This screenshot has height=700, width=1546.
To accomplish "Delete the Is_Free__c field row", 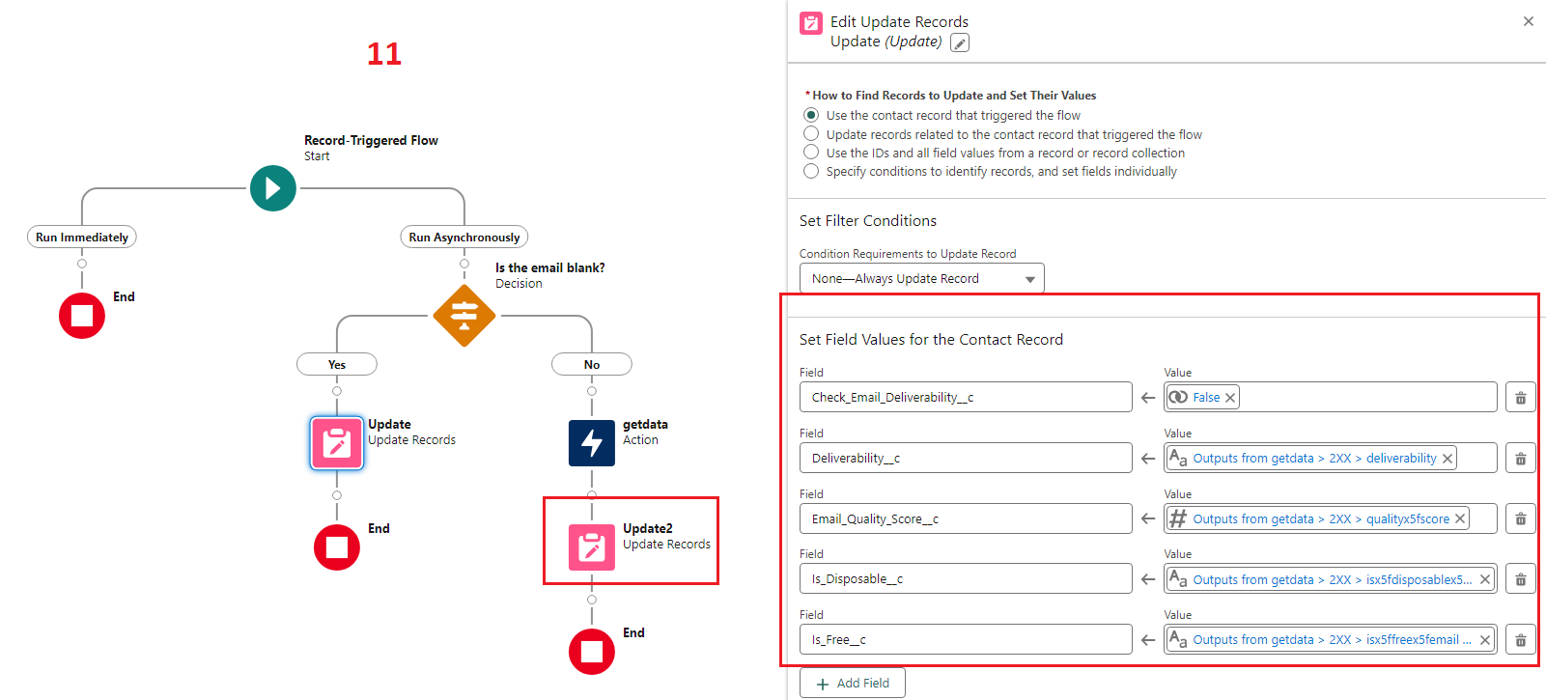I will pos(1520,640).
